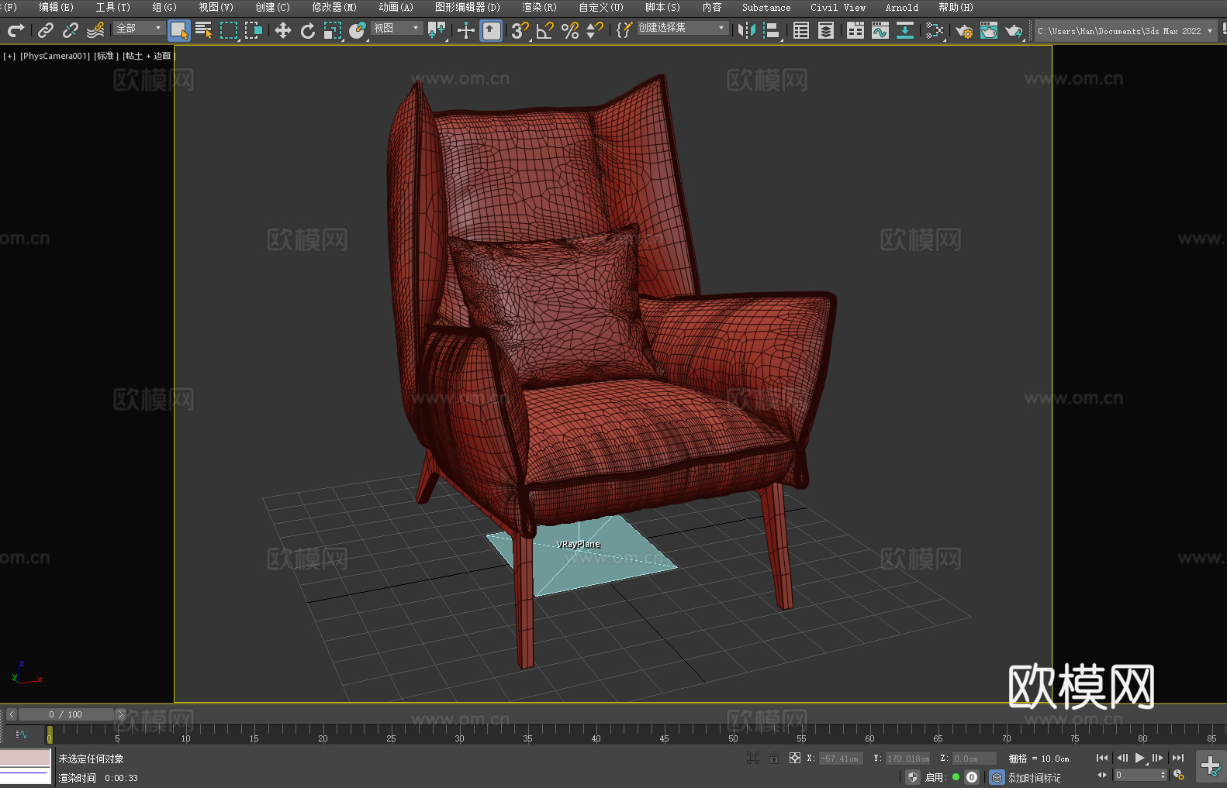Toggle Selection Lock padlock
Viewport: 1227px width, 788px height.
point(774,758)
